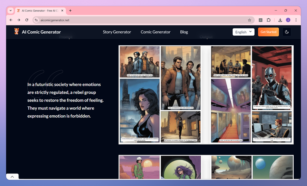Open the Story Generator link
The width and height of the screenshot is (307, 186).
(117, 32)
